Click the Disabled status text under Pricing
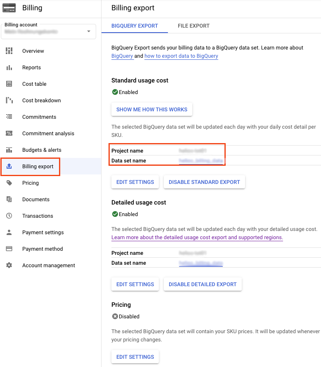321x367 pixels. point(129,316)
